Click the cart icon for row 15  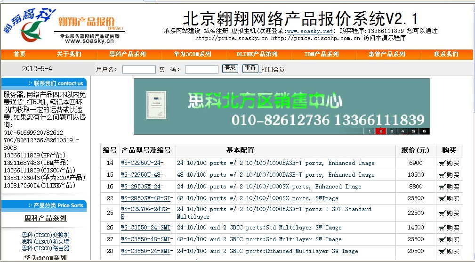pos(443,175)
